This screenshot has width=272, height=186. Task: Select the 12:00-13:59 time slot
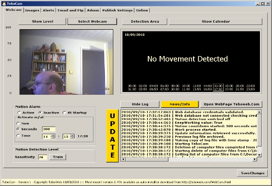pyautogui.click(x=197, y=88)
